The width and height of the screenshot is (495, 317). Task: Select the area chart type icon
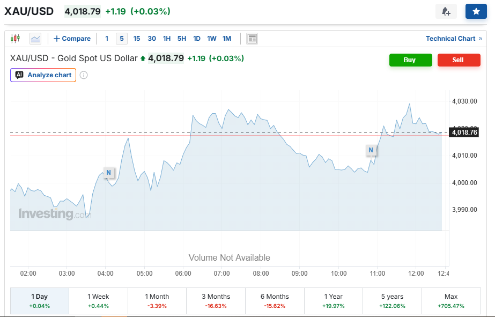pos(35,39)
